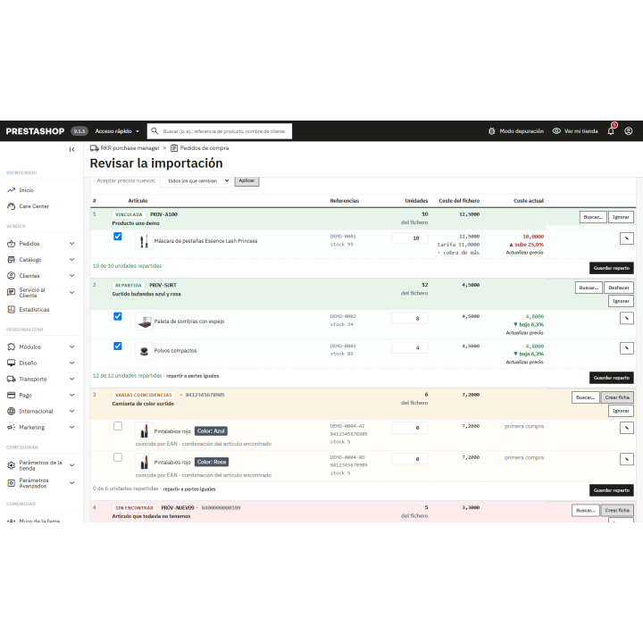Click the Transporte truck icon
643x643 pixels.
11,379
